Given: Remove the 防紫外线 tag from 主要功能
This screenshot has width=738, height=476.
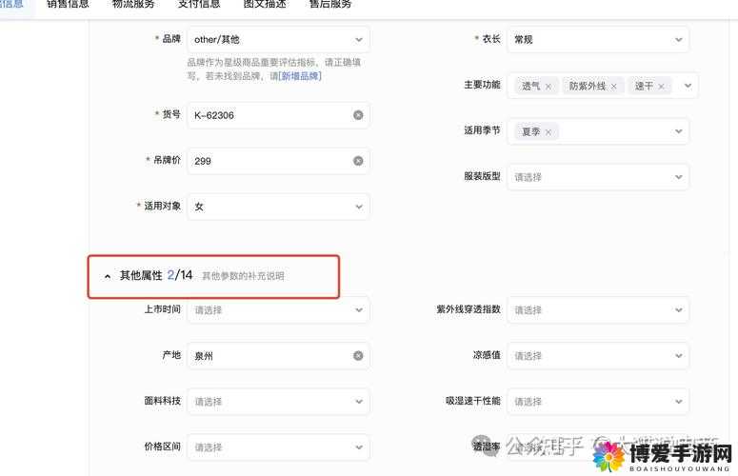Looking at the screenshot, I should pyautogui.click(x=614, y=87).
